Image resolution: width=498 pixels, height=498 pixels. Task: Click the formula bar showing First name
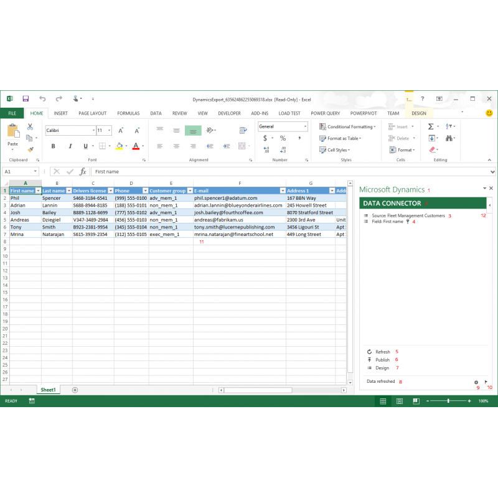(292, 172)
